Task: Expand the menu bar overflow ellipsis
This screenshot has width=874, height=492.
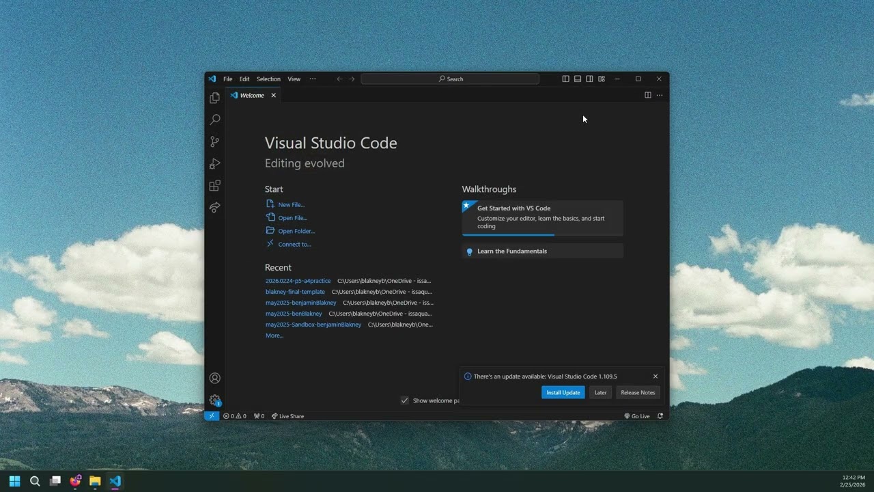Action: point(313,79)
